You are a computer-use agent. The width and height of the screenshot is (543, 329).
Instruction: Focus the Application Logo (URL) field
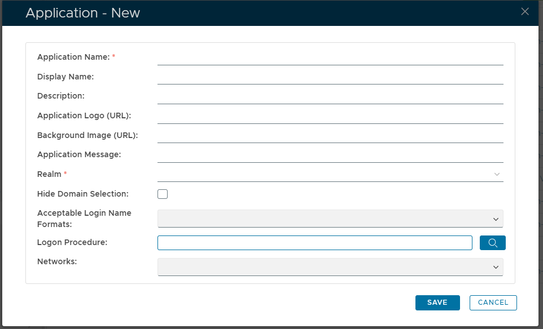tap(330, 115)
